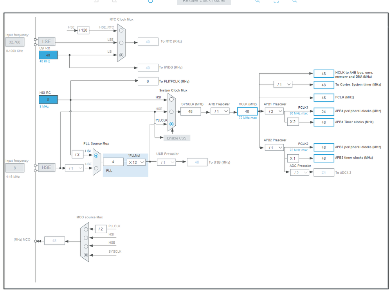Select LSE in RTC Clock Mux

pyautogui.click(x=121, y=43)
